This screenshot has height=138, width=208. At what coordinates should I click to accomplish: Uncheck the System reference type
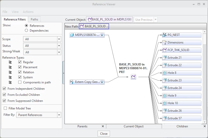(20, 77)
